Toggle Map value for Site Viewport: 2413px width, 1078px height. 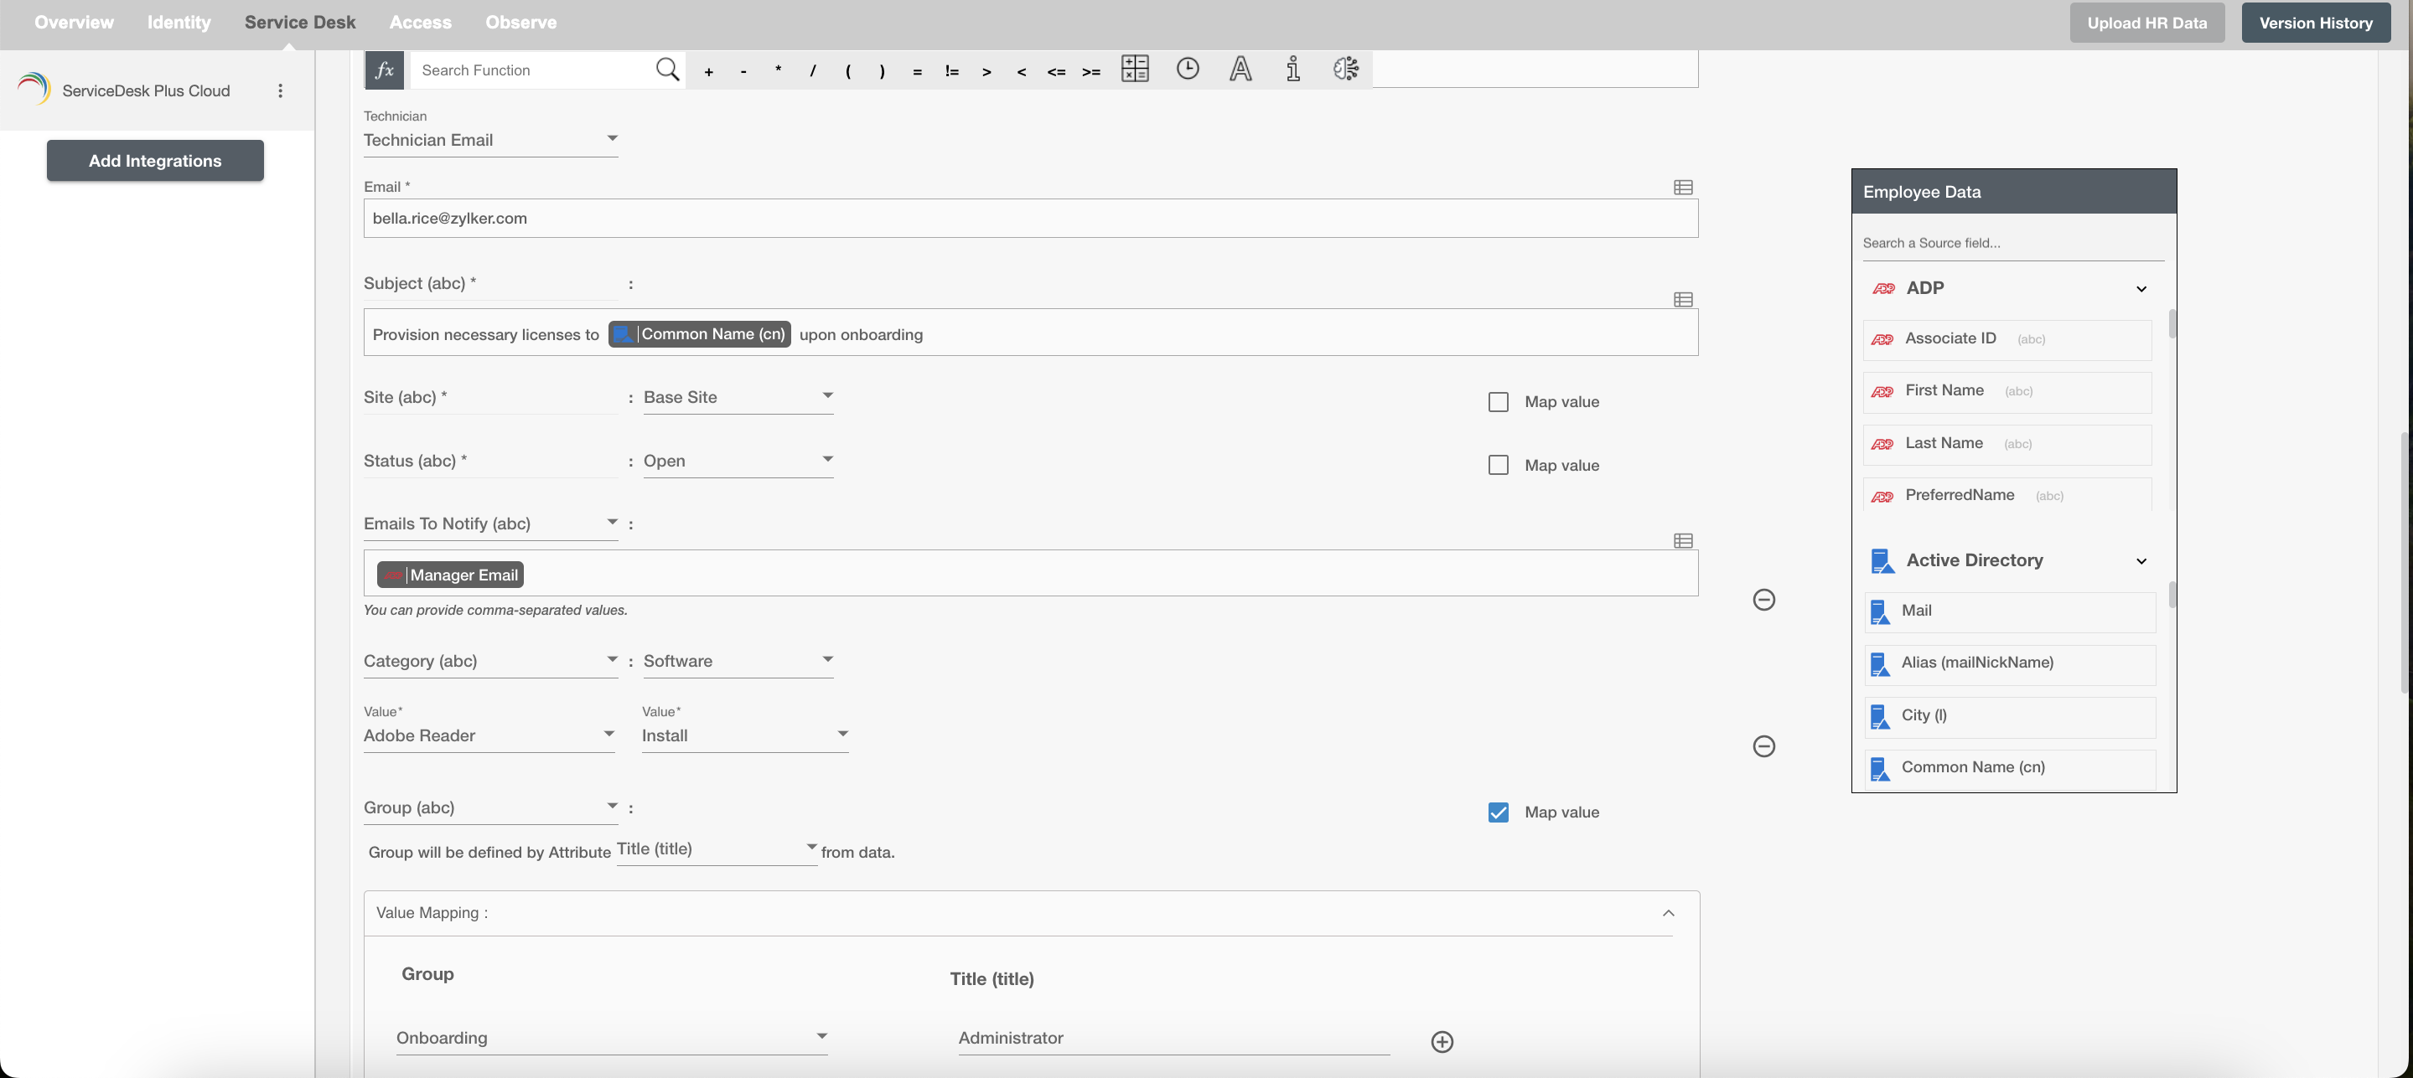1498,402
